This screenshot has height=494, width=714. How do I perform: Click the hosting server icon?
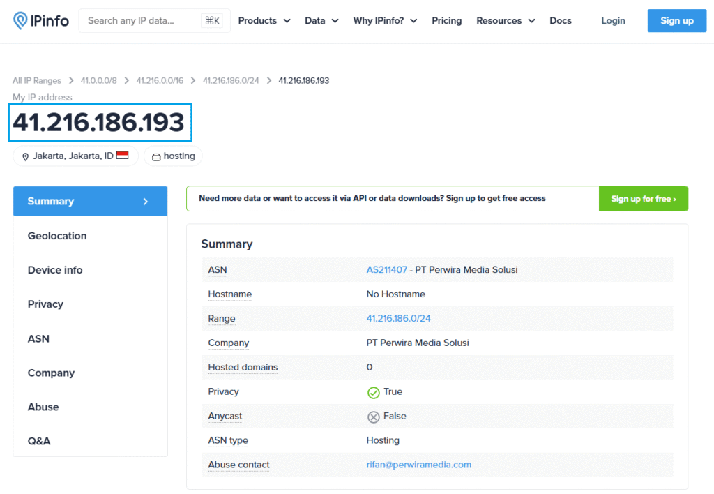(156, 157)
